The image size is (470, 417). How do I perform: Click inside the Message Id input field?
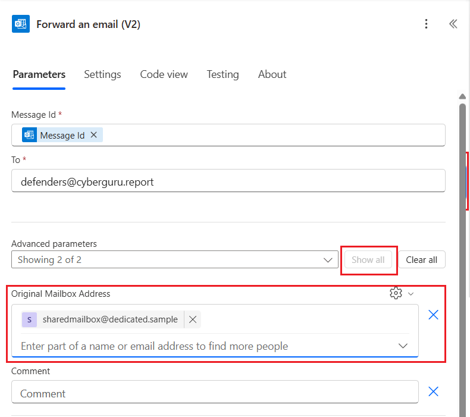tap(228, 135)
